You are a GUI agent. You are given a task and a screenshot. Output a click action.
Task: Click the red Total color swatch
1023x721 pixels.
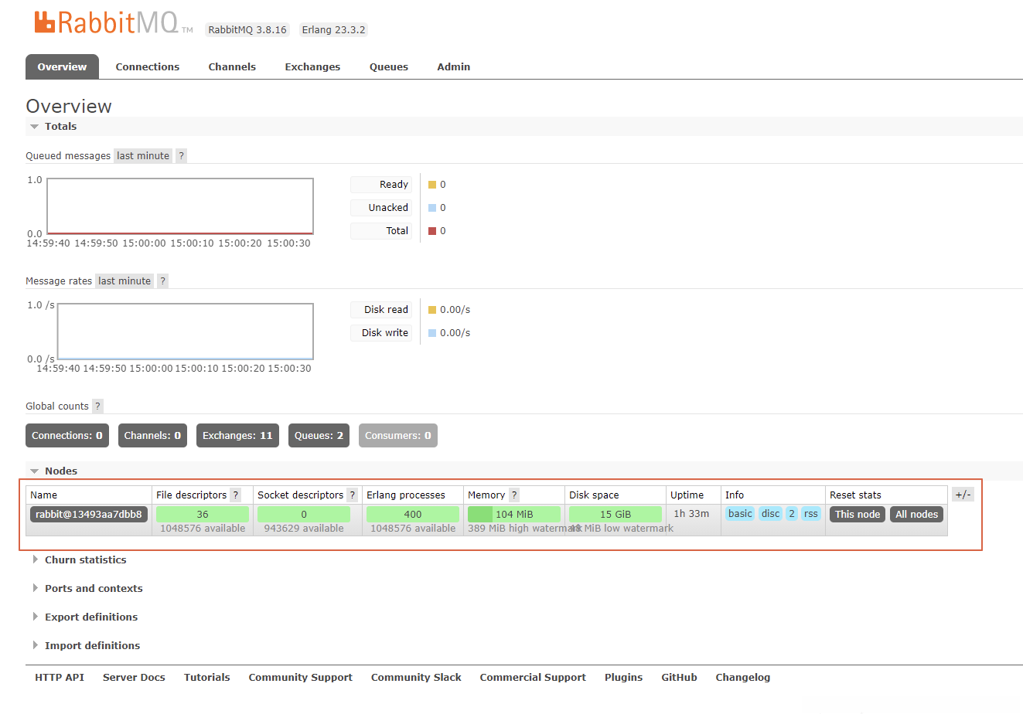[x=432, y=231]
